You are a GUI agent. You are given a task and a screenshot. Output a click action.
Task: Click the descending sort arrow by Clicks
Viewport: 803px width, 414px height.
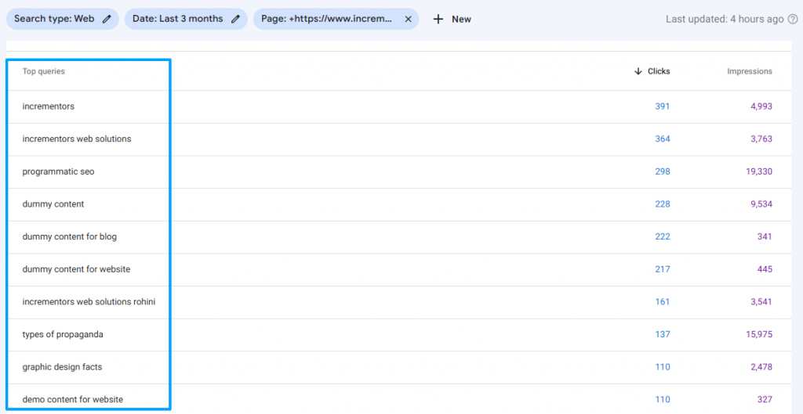(638, 71)
